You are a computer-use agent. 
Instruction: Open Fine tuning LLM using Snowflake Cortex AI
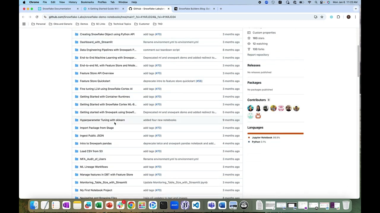pyautogui.click(x=106, y=89)
